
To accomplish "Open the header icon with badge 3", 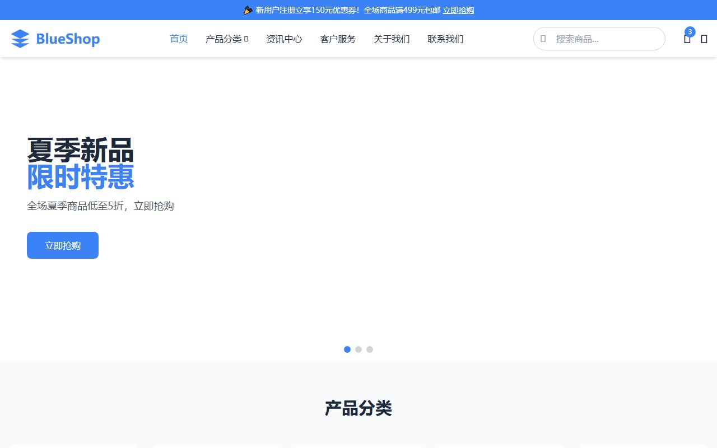I will (687, 39).
